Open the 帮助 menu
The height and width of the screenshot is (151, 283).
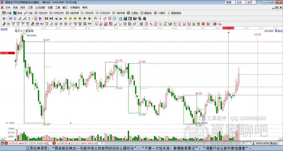coord(85,7)
